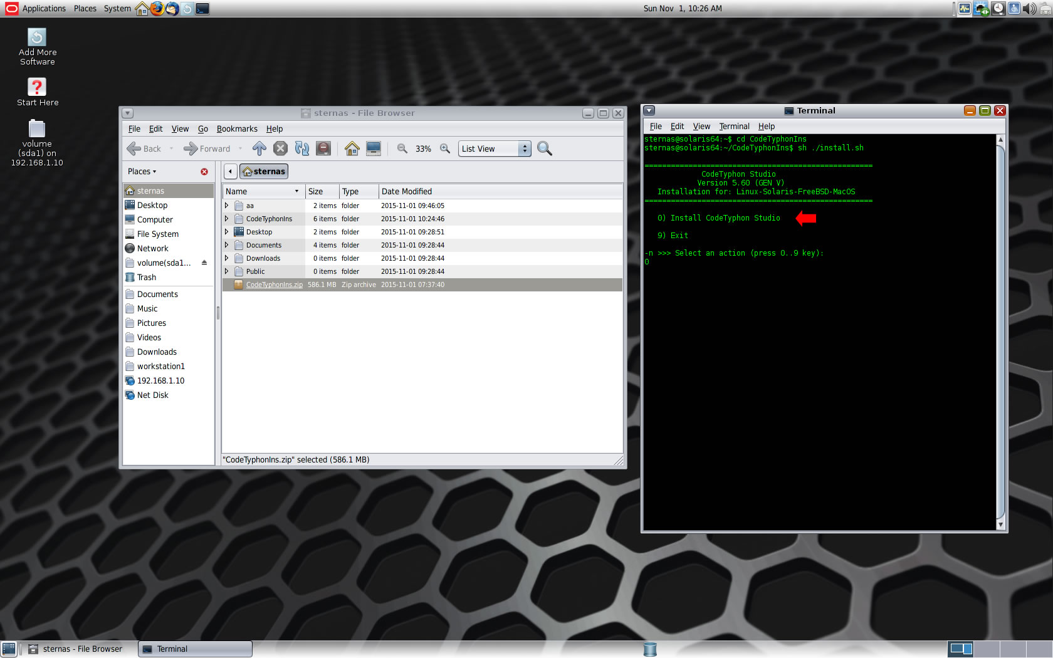Screen dimensions: 1053x658
Task: Zoom out in File Browser
Action: 402,149
